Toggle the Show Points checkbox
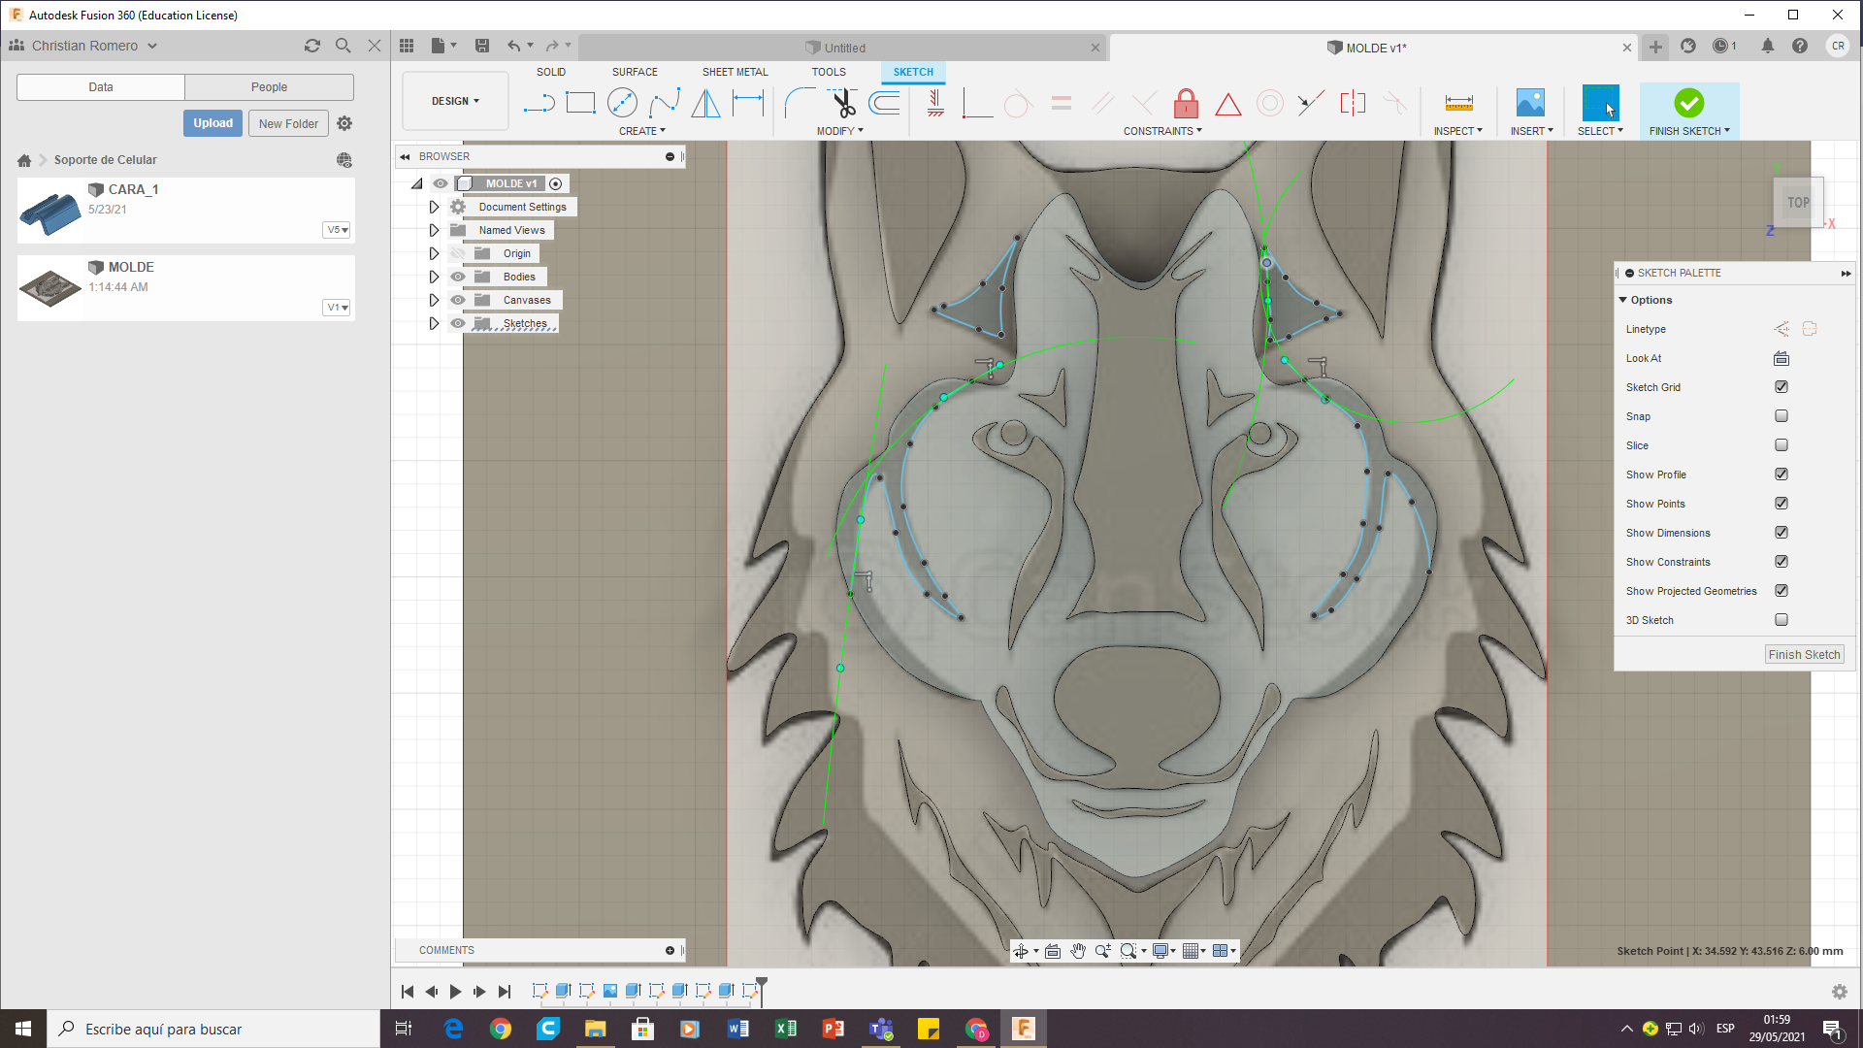The image size is (1863, 1048). click(1781, 503)
